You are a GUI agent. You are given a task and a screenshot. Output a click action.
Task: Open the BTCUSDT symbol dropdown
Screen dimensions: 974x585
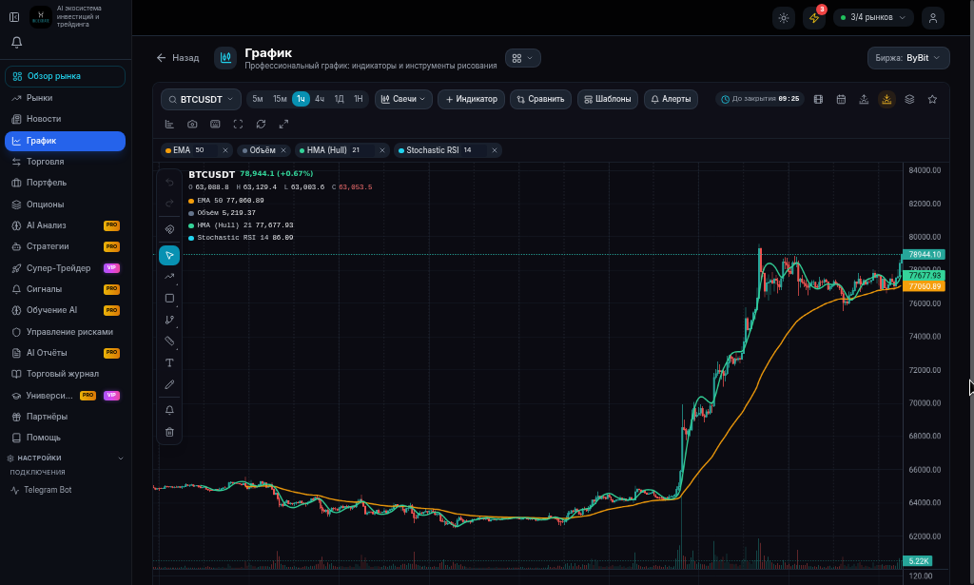pyautogui.click(x=202, y=99)
